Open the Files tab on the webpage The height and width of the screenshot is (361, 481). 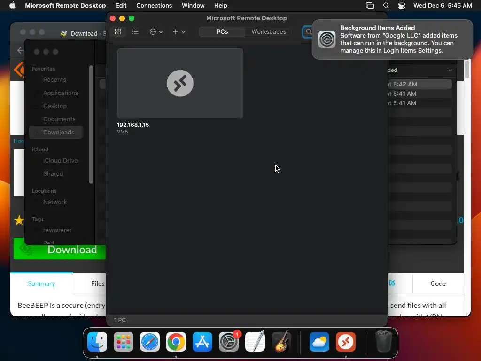[98, 283]
